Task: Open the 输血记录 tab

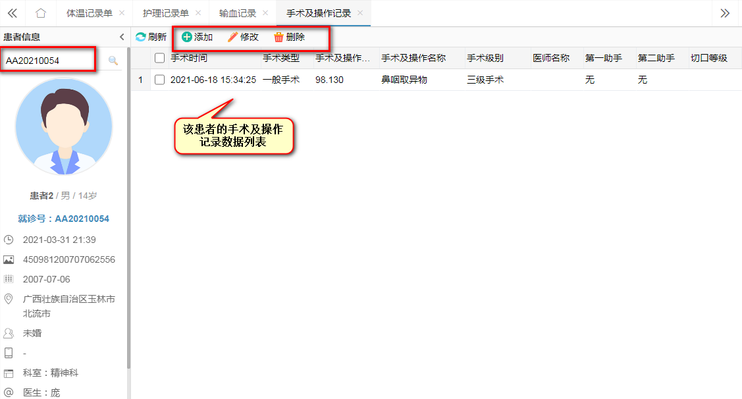Action: tap(238, 13)
